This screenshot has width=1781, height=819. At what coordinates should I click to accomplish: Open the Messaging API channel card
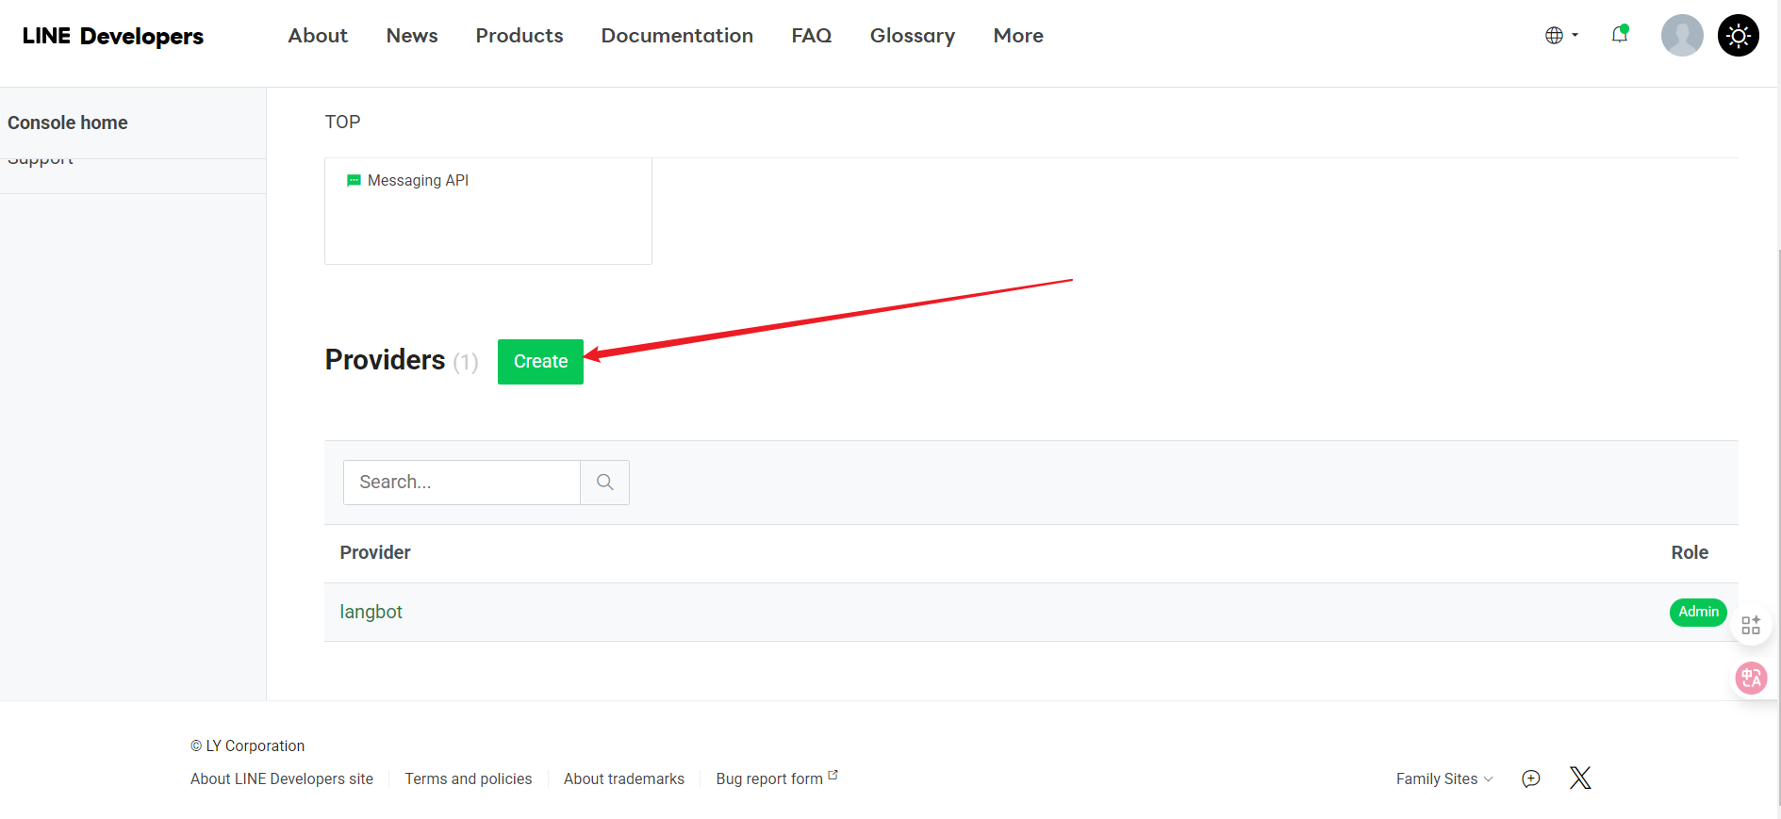[x=487, y=210]
